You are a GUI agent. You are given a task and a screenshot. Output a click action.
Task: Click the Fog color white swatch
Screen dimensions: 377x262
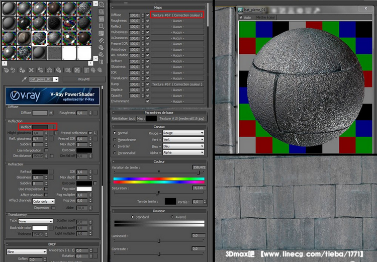click(84, 189)
